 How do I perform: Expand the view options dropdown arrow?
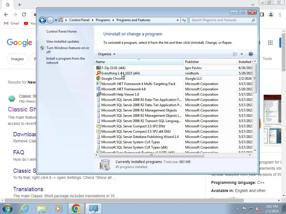click(242, 54)
